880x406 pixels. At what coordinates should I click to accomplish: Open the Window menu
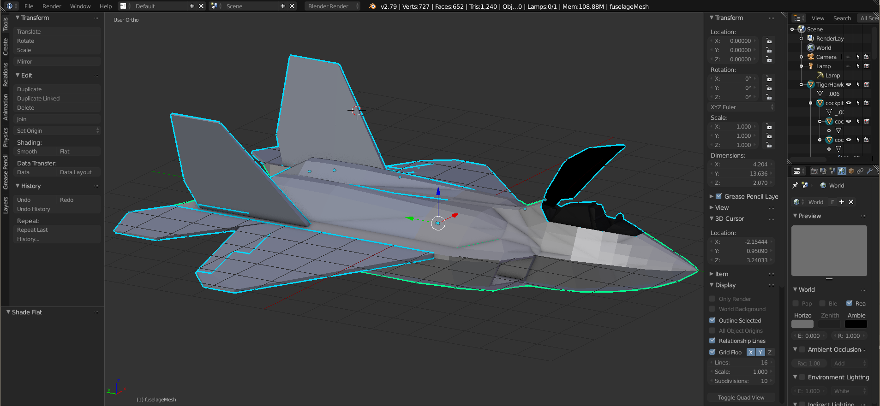point(80,6)
